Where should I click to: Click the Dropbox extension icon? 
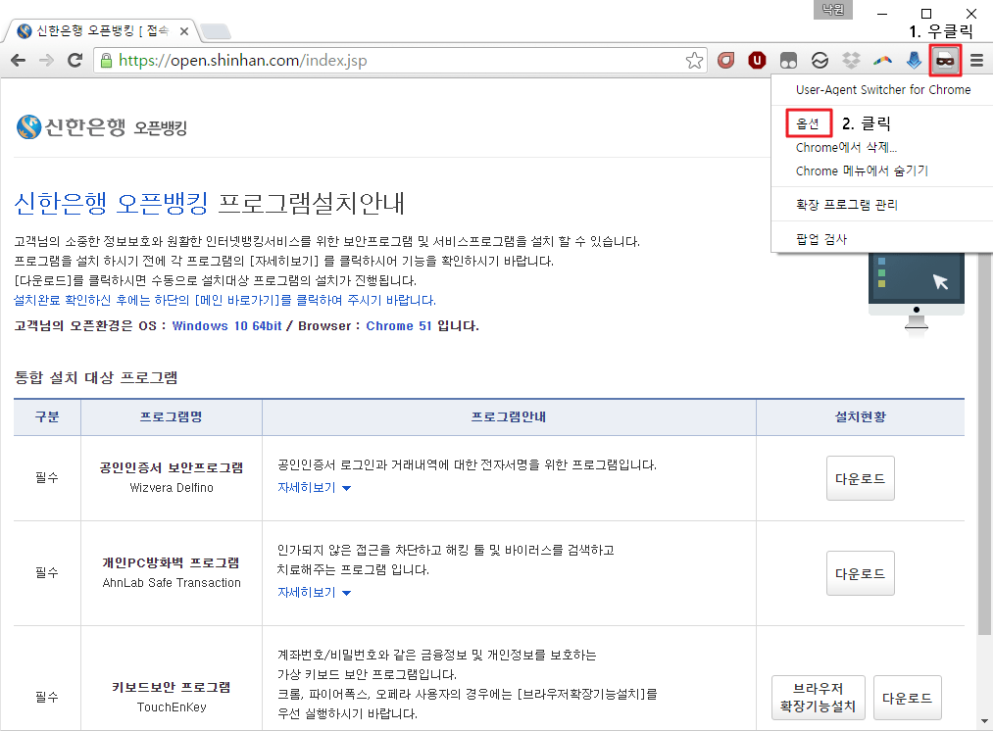pos(851,60)
